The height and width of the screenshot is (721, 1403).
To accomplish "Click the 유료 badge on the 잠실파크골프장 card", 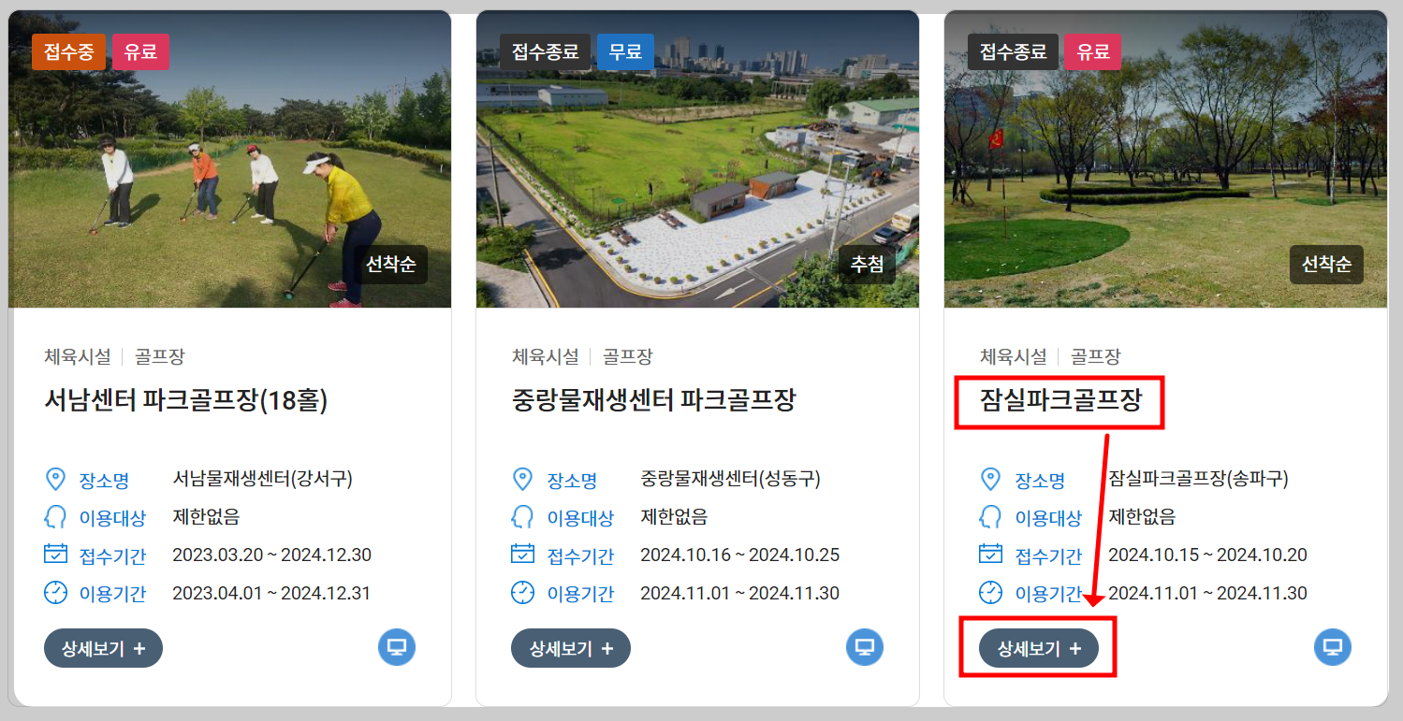I will [1092, 51].
